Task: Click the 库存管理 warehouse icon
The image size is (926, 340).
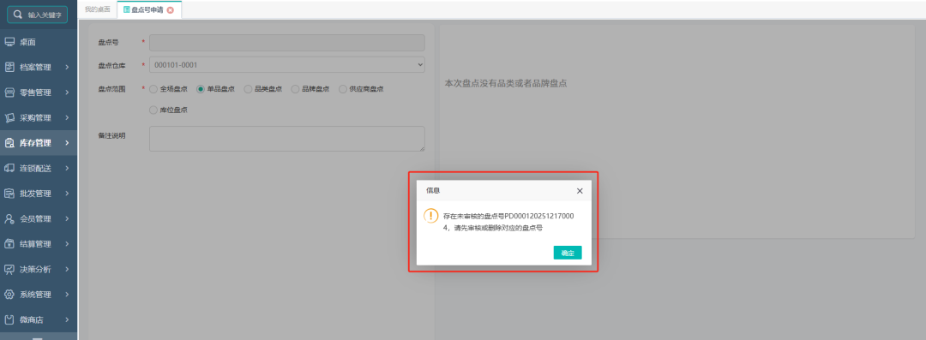Action: (9, 143)
